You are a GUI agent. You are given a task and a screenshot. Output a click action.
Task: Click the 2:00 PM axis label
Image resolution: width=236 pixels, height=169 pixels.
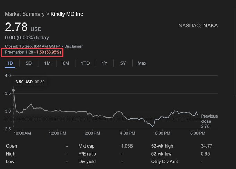[92, 133]
